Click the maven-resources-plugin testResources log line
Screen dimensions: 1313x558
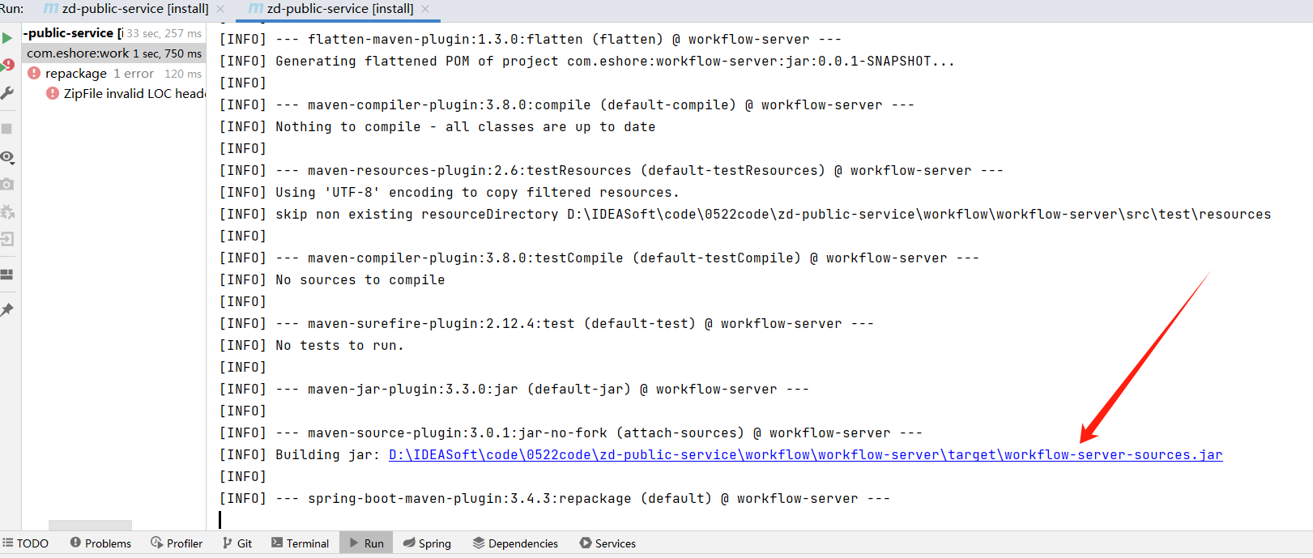[612, 171]
